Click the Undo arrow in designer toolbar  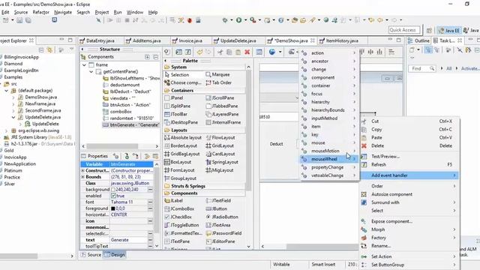click(200, 52)
